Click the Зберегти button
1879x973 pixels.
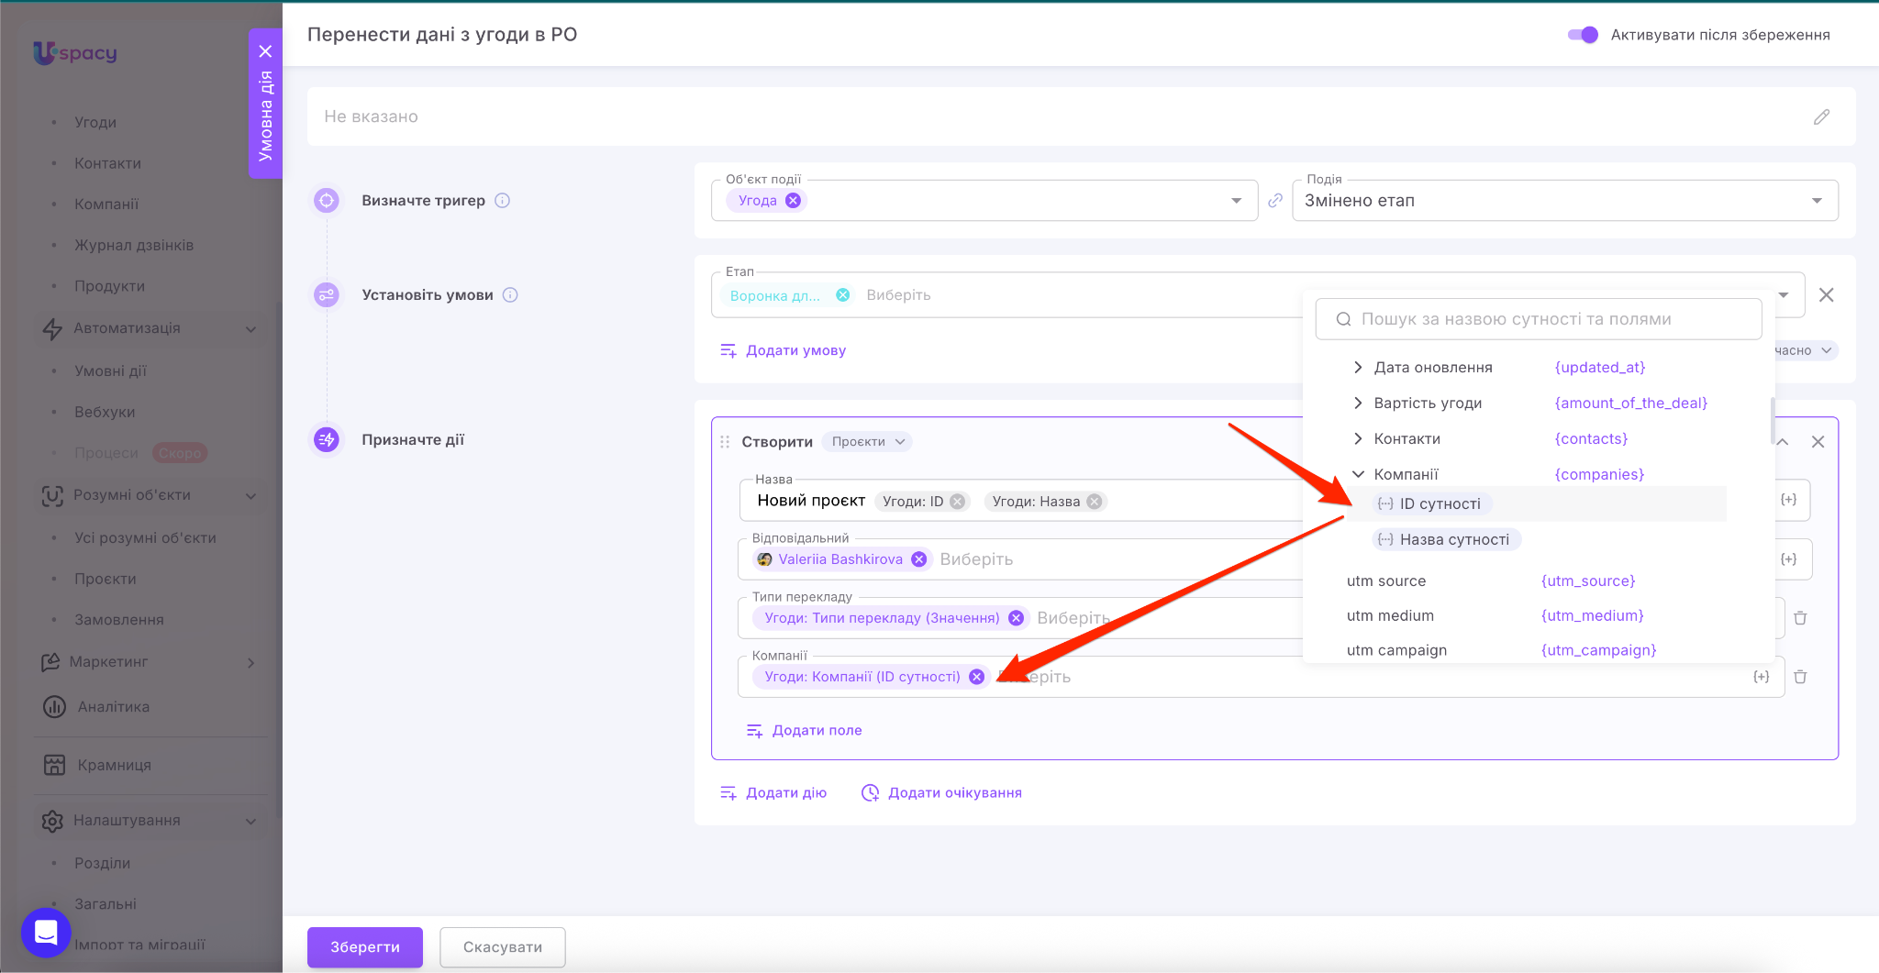point(364,947)
